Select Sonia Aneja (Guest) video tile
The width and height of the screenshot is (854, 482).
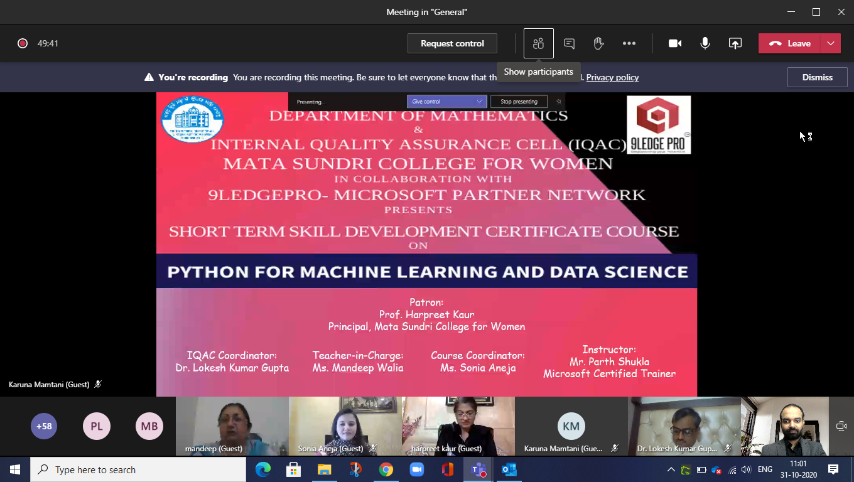345,426
